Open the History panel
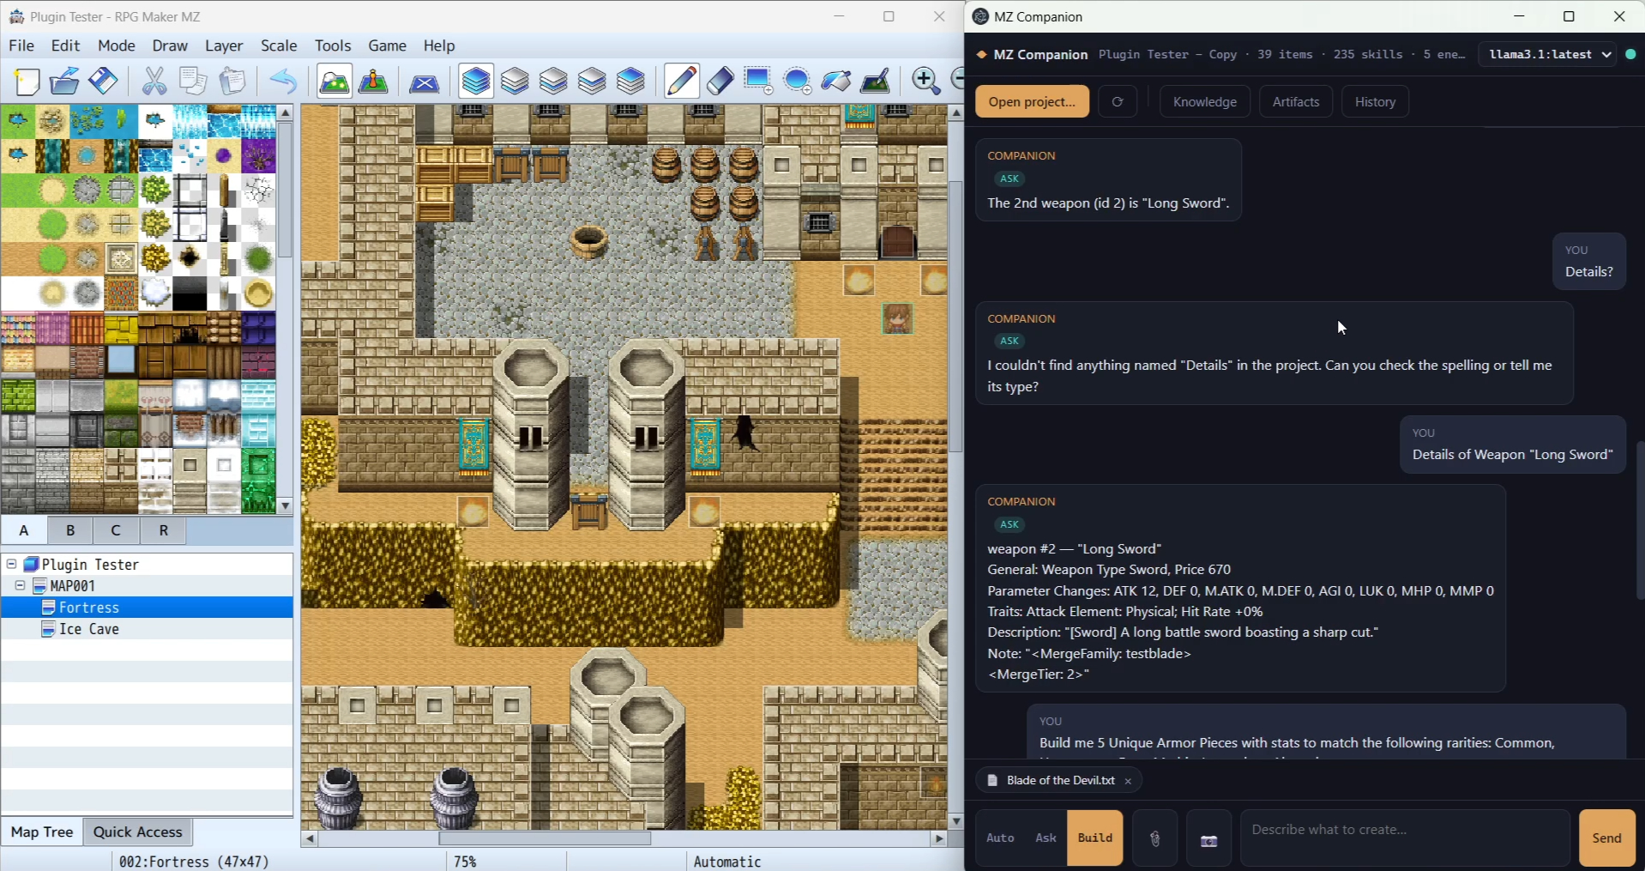 (1376, 101)
